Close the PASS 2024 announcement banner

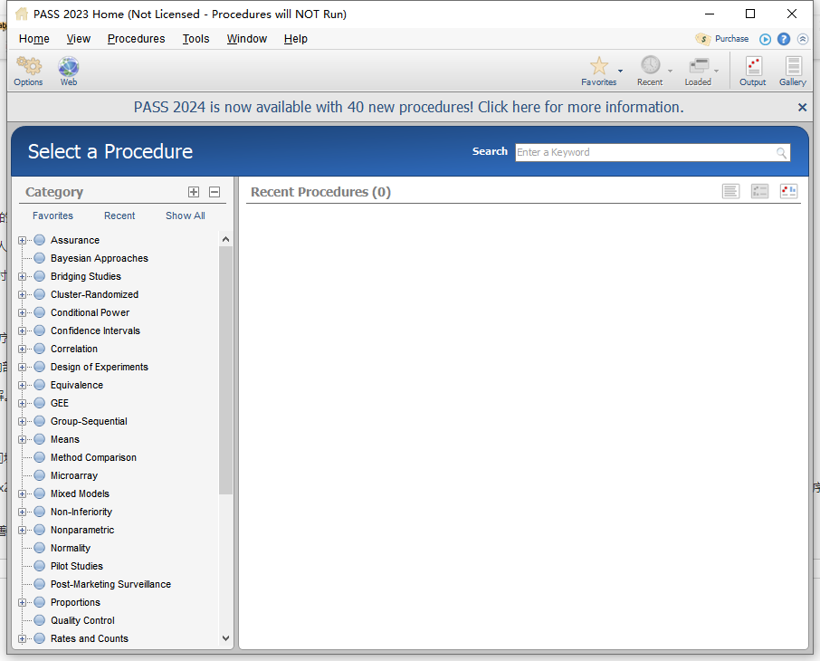click(x=802, y=107)
